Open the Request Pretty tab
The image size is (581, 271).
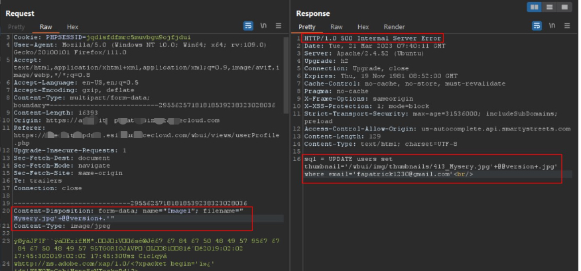(x=16, y=27)
